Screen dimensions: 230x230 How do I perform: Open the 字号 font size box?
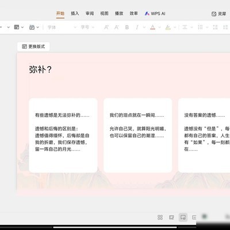[x=87, y=27]
